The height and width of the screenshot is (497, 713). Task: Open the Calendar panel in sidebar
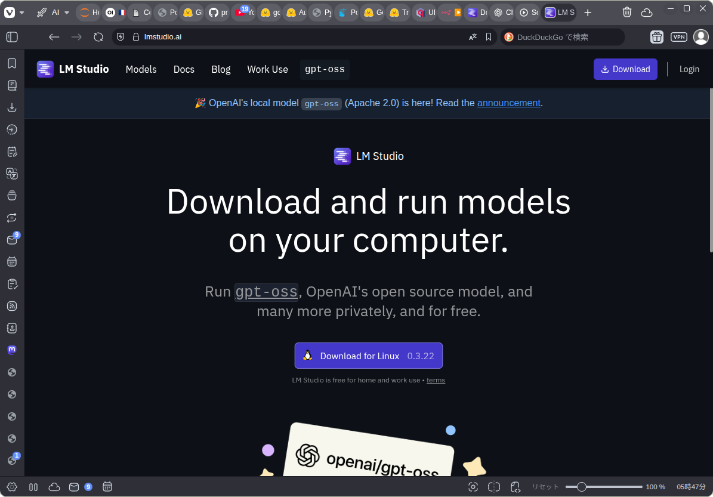(13, 262)
